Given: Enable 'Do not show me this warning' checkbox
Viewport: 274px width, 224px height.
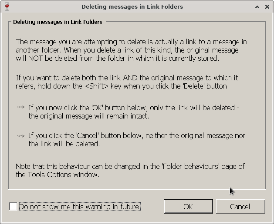Looking at the screenshot, I should click(13, 207).
